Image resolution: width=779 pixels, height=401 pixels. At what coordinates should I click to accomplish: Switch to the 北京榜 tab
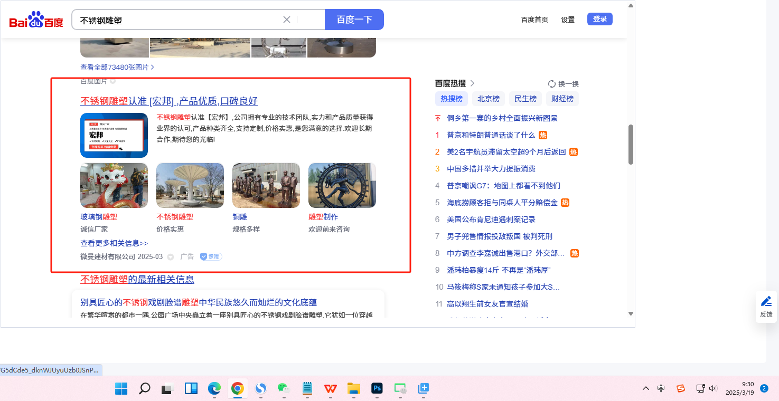[x=489, y=99]
